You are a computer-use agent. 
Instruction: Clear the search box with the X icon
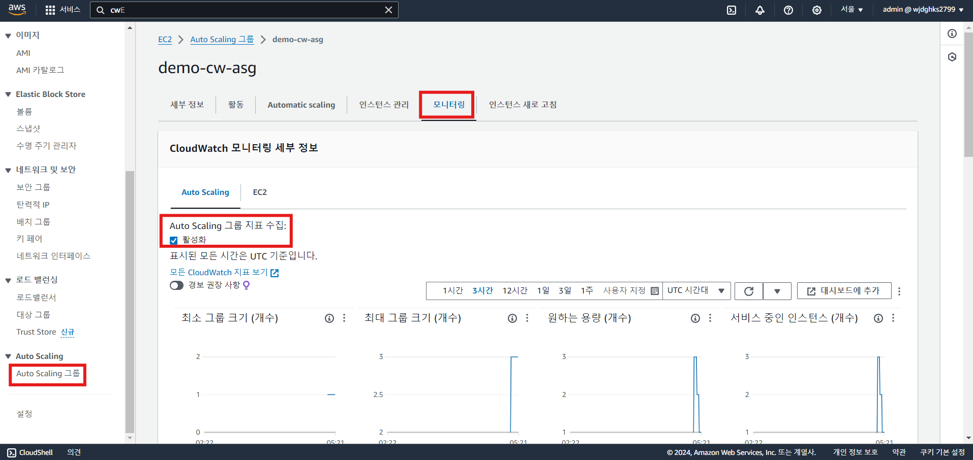[388, 10]
